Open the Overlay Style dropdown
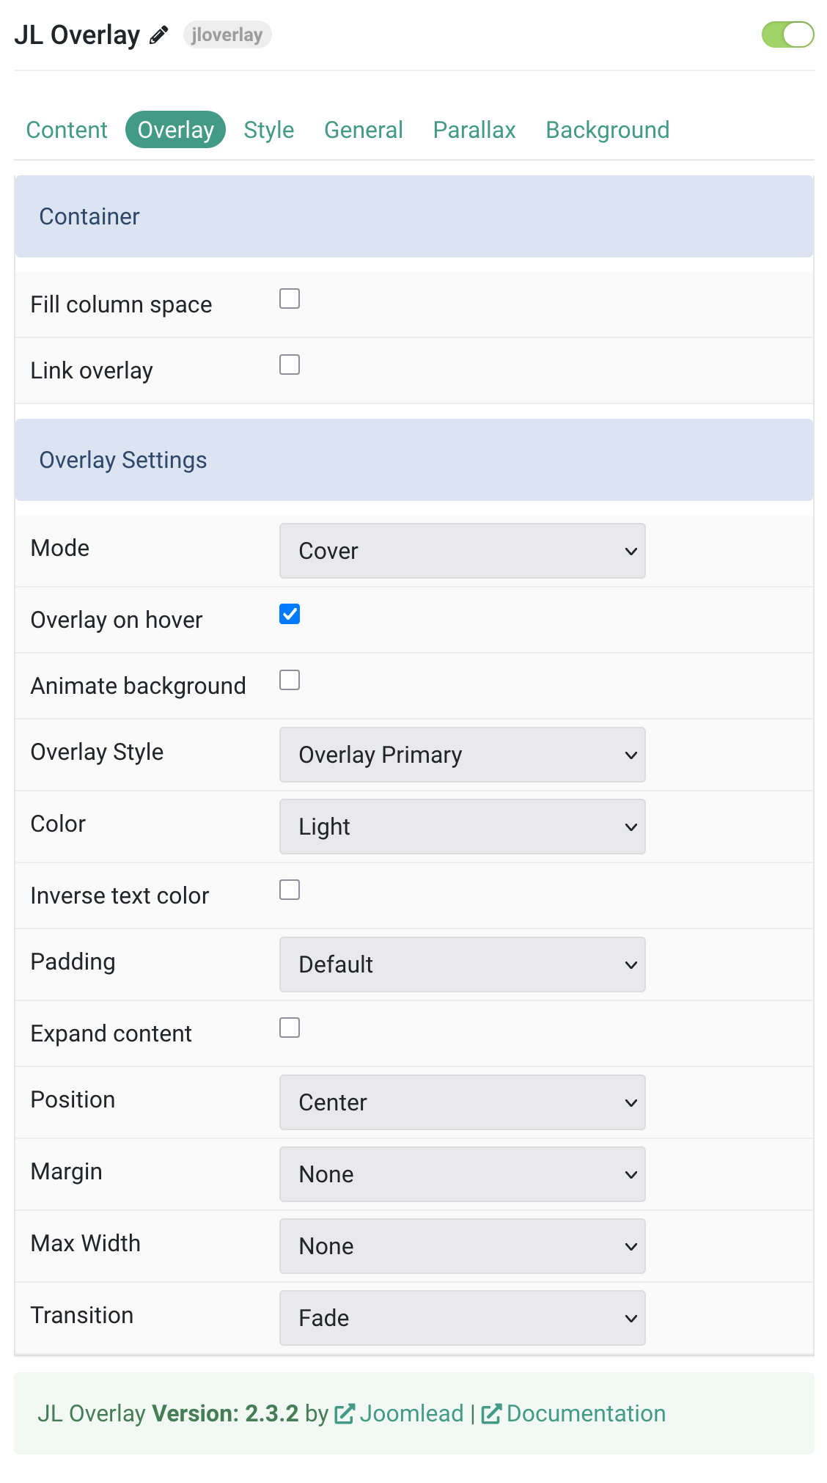Screen dimensions: 827x1483 click(463, 755)
